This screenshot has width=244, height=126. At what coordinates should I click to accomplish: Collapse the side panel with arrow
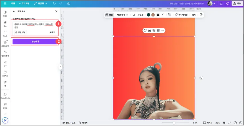point(60,67)
